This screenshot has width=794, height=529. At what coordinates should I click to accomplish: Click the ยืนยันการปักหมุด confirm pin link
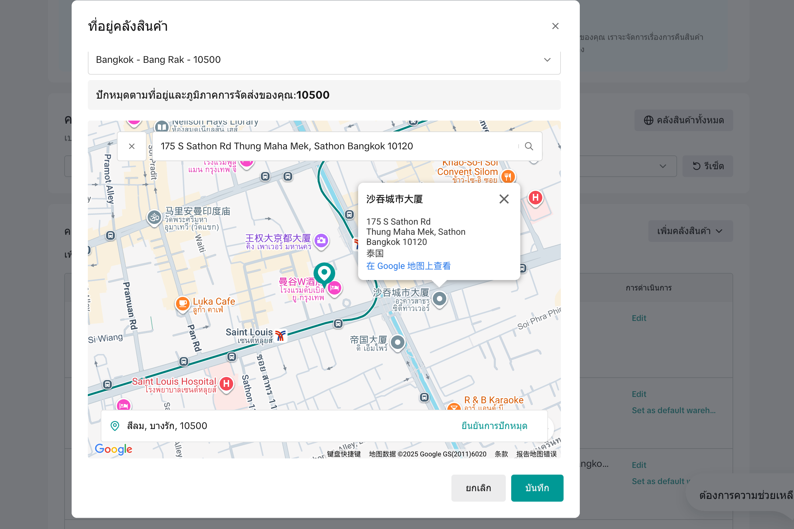[x=494, y=426]
